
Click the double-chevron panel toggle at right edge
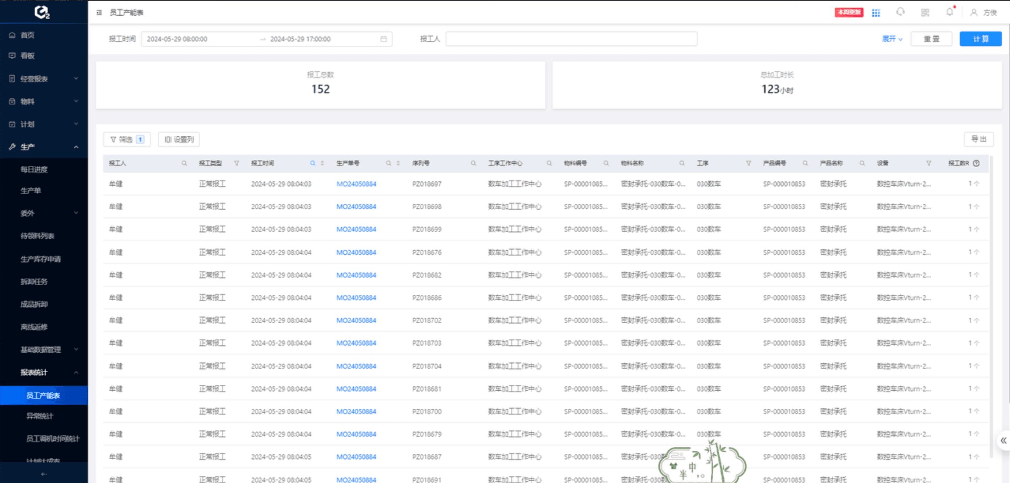pos(1003,440)
